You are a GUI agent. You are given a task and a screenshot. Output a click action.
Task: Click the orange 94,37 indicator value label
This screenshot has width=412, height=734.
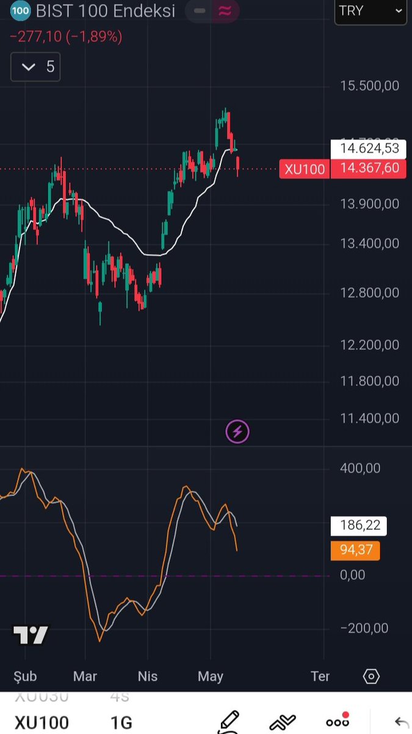(x=355, y=550)
